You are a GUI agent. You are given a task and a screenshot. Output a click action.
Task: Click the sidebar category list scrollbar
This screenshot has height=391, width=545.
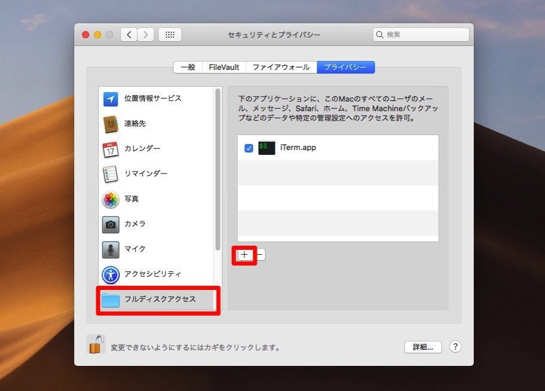pos(218,169)
